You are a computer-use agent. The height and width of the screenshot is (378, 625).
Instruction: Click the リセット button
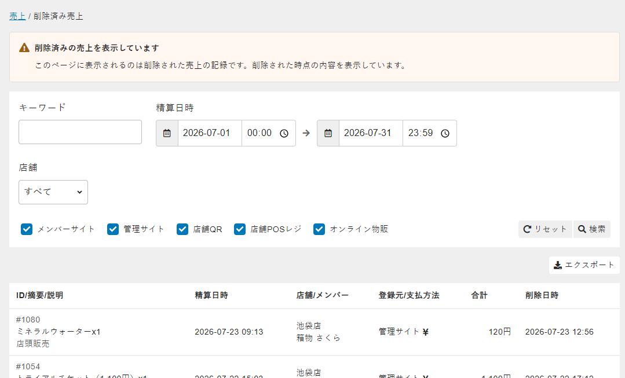545,229
